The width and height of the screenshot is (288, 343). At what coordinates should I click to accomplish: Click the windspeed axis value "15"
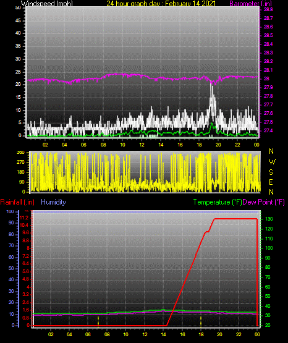[x=18, y=97]
